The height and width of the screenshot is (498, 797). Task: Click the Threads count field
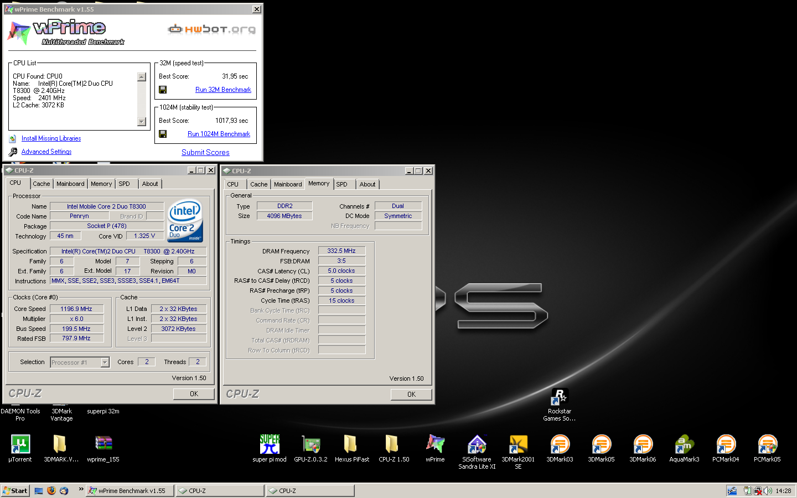(198, 362)
